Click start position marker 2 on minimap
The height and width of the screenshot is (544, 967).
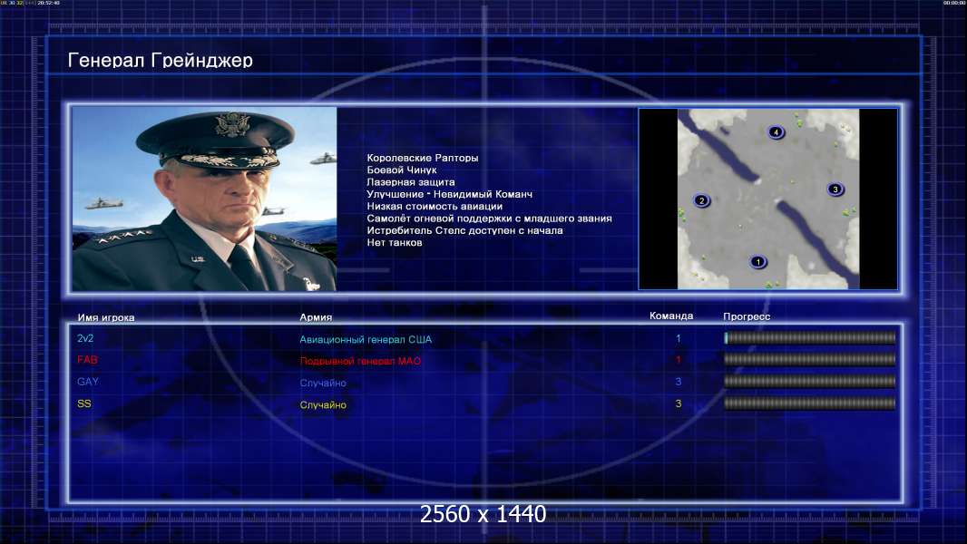click(701, 200)
